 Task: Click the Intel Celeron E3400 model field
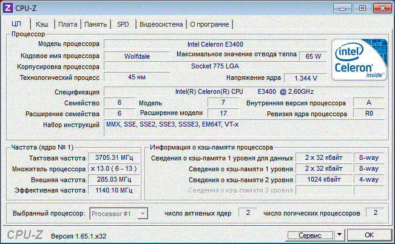point(215,44)
